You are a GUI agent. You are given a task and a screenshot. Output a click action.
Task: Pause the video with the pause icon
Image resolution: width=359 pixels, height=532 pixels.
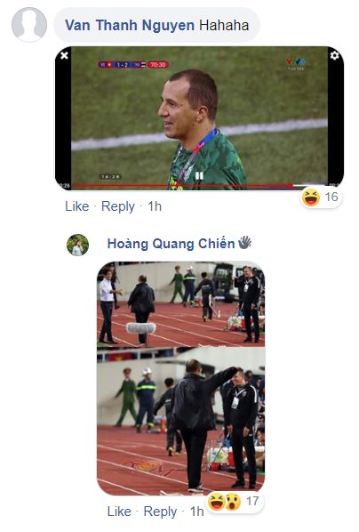(x=199, y=175)
